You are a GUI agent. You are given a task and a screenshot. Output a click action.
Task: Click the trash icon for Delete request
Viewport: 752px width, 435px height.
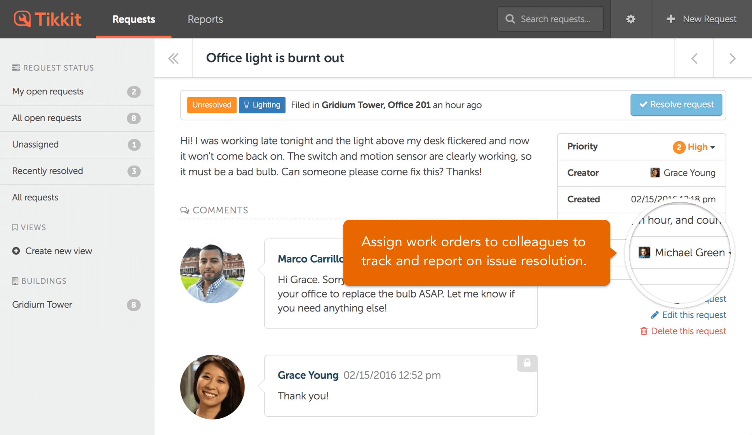(644, 331)
